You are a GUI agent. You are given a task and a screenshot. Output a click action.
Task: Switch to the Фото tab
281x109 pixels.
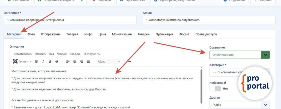click(x=31, y=34)
